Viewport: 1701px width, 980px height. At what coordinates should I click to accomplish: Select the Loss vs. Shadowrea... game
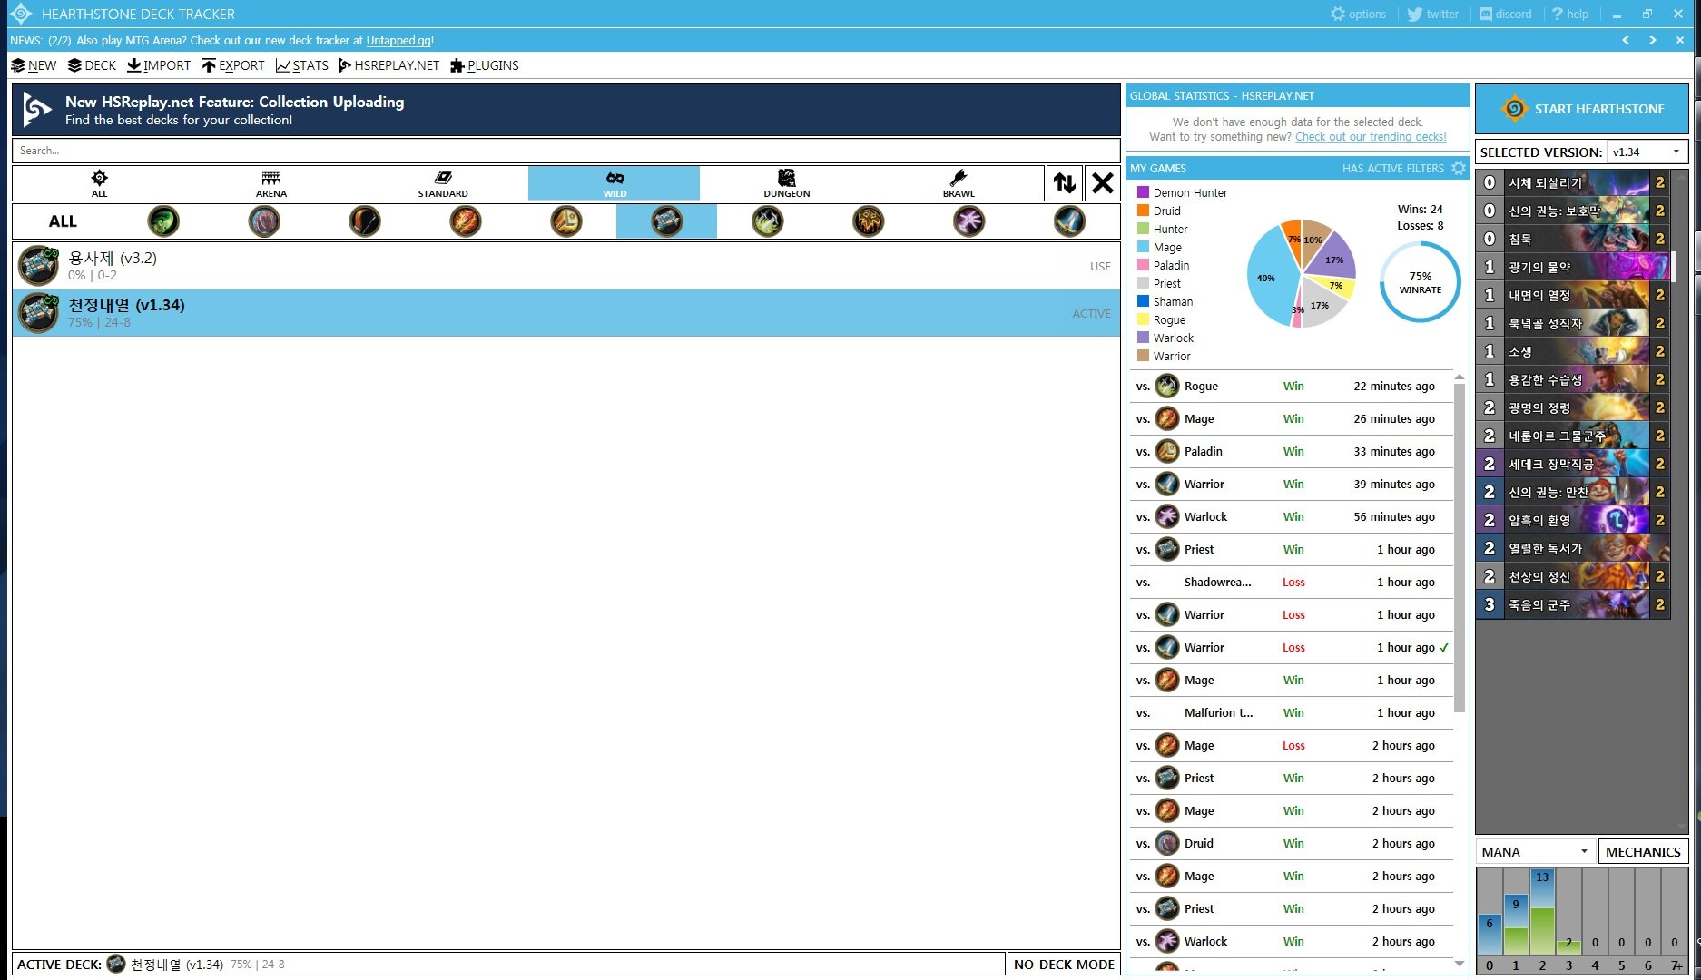click(x=1291, y=583)
